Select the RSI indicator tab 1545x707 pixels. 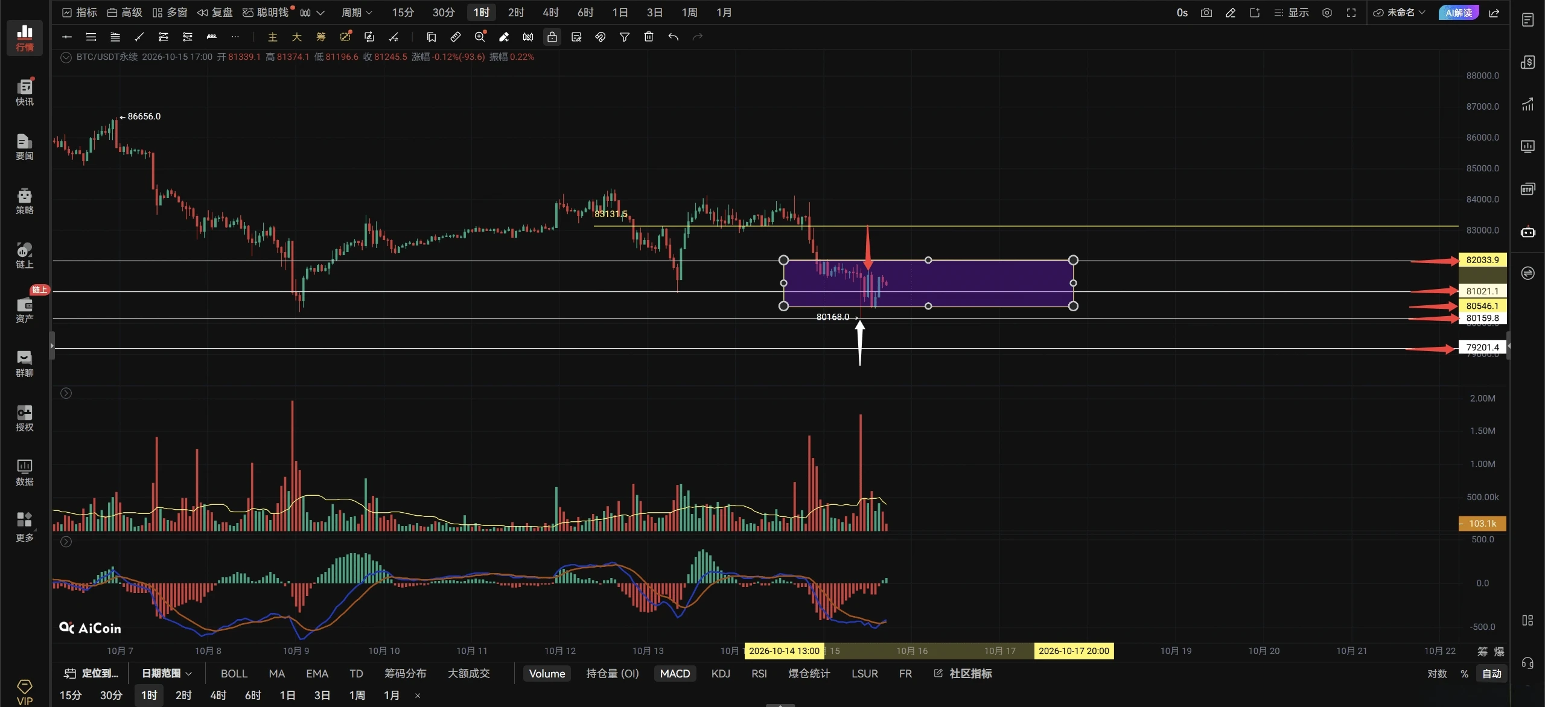(x=759, y=674)
